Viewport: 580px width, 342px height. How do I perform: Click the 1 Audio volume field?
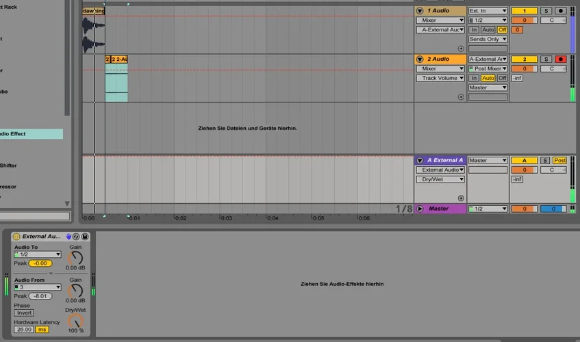524,21
